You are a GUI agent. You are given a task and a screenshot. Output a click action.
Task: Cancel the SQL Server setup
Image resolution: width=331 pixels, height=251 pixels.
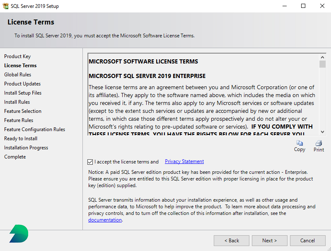click(307, 241)
